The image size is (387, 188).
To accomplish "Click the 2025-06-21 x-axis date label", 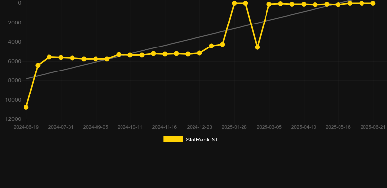I will (373, 127).
